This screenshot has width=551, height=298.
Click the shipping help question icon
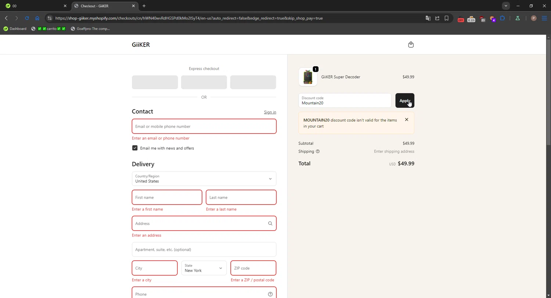[318, 151]
